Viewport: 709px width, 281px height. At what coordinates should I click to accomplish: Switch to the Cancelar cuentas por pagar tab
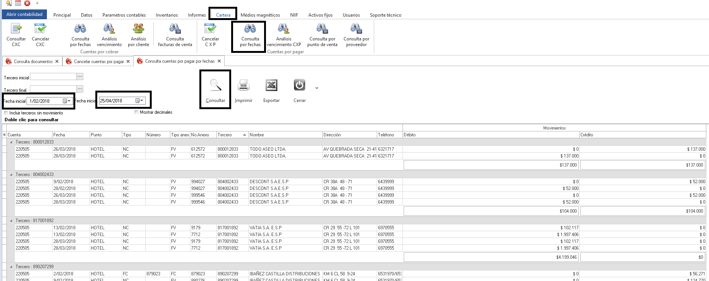coord(98,62)
